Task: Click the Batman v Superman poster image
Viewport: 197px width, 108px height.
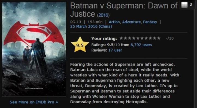Action: pyautogui.click(x=34, y=49)
